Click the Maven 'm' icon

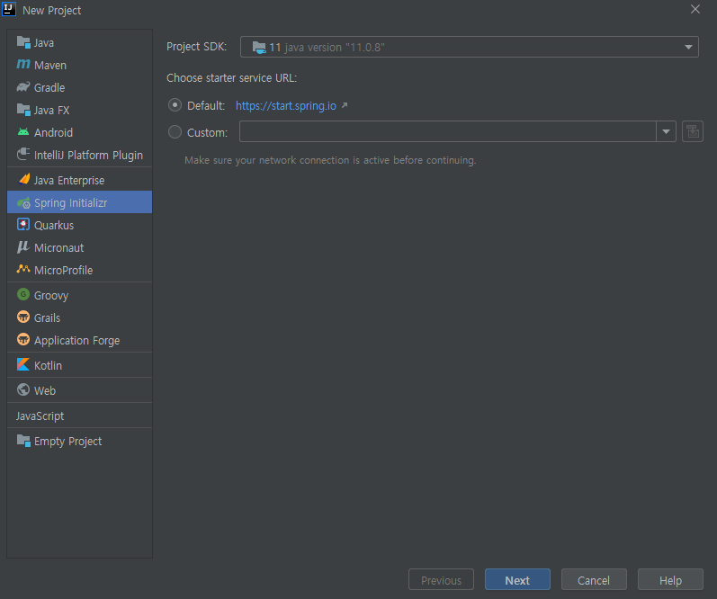pyautogui.click(x=23, y=65)
